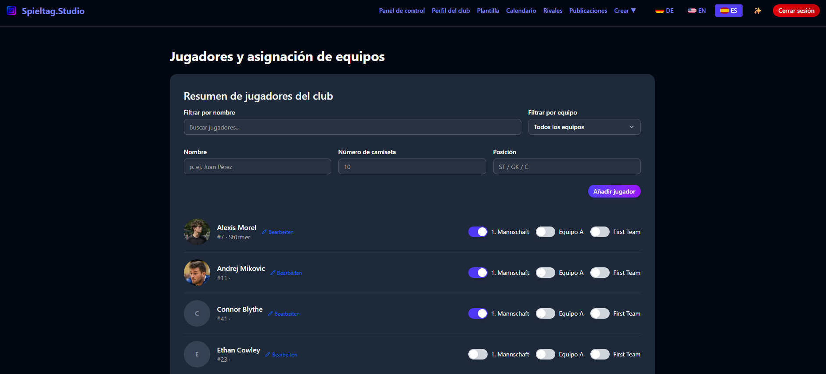Image resolution: width=826 pixels, height=374 pixels.
Task: Toggle First Team for Connor Blythe
Action: point(600,313)
